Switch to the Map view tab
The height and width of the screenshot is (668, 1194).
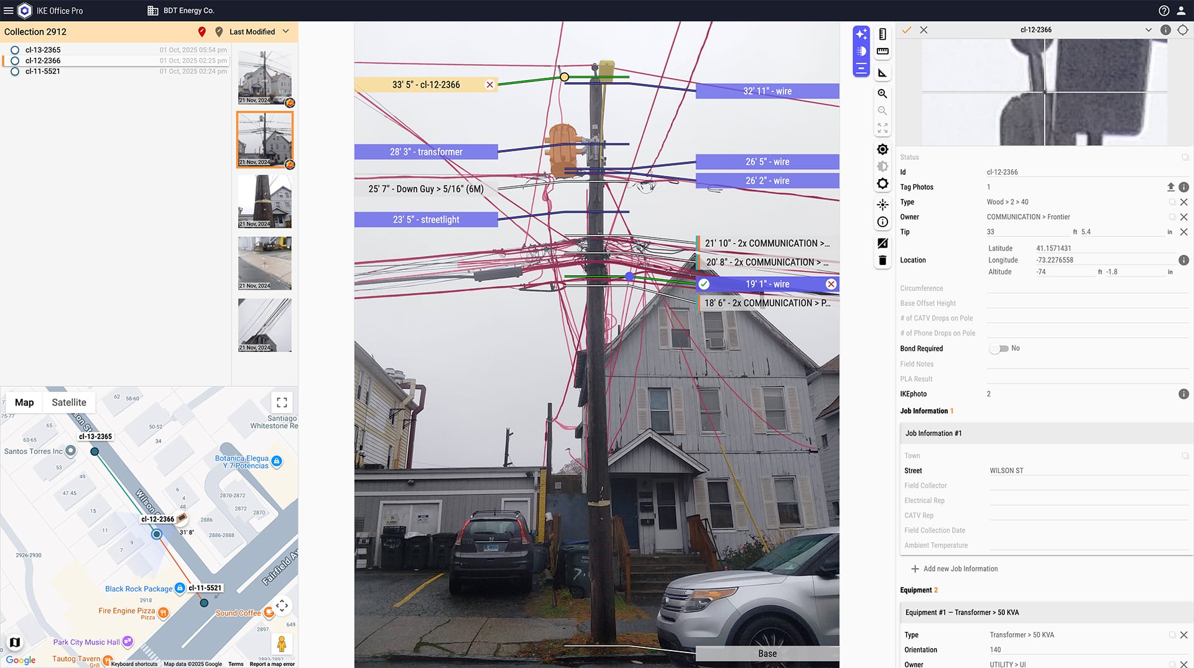coord(24,402)
